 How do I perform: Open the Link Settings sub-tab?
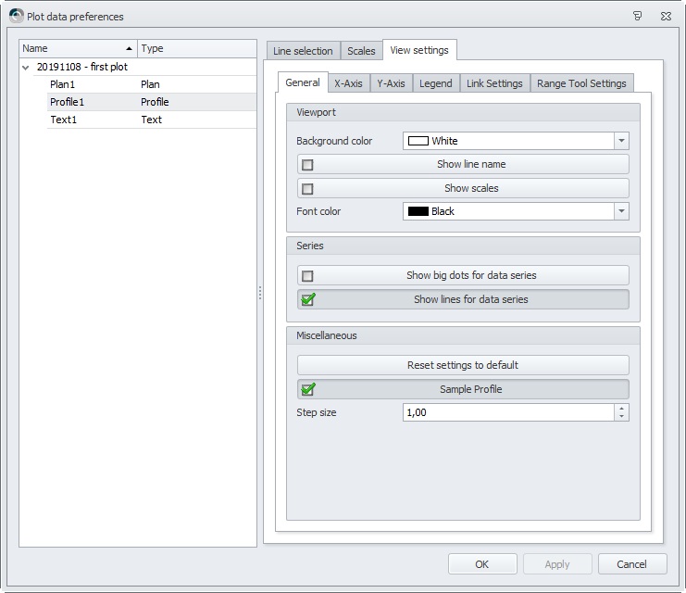[x=494, y=83]
